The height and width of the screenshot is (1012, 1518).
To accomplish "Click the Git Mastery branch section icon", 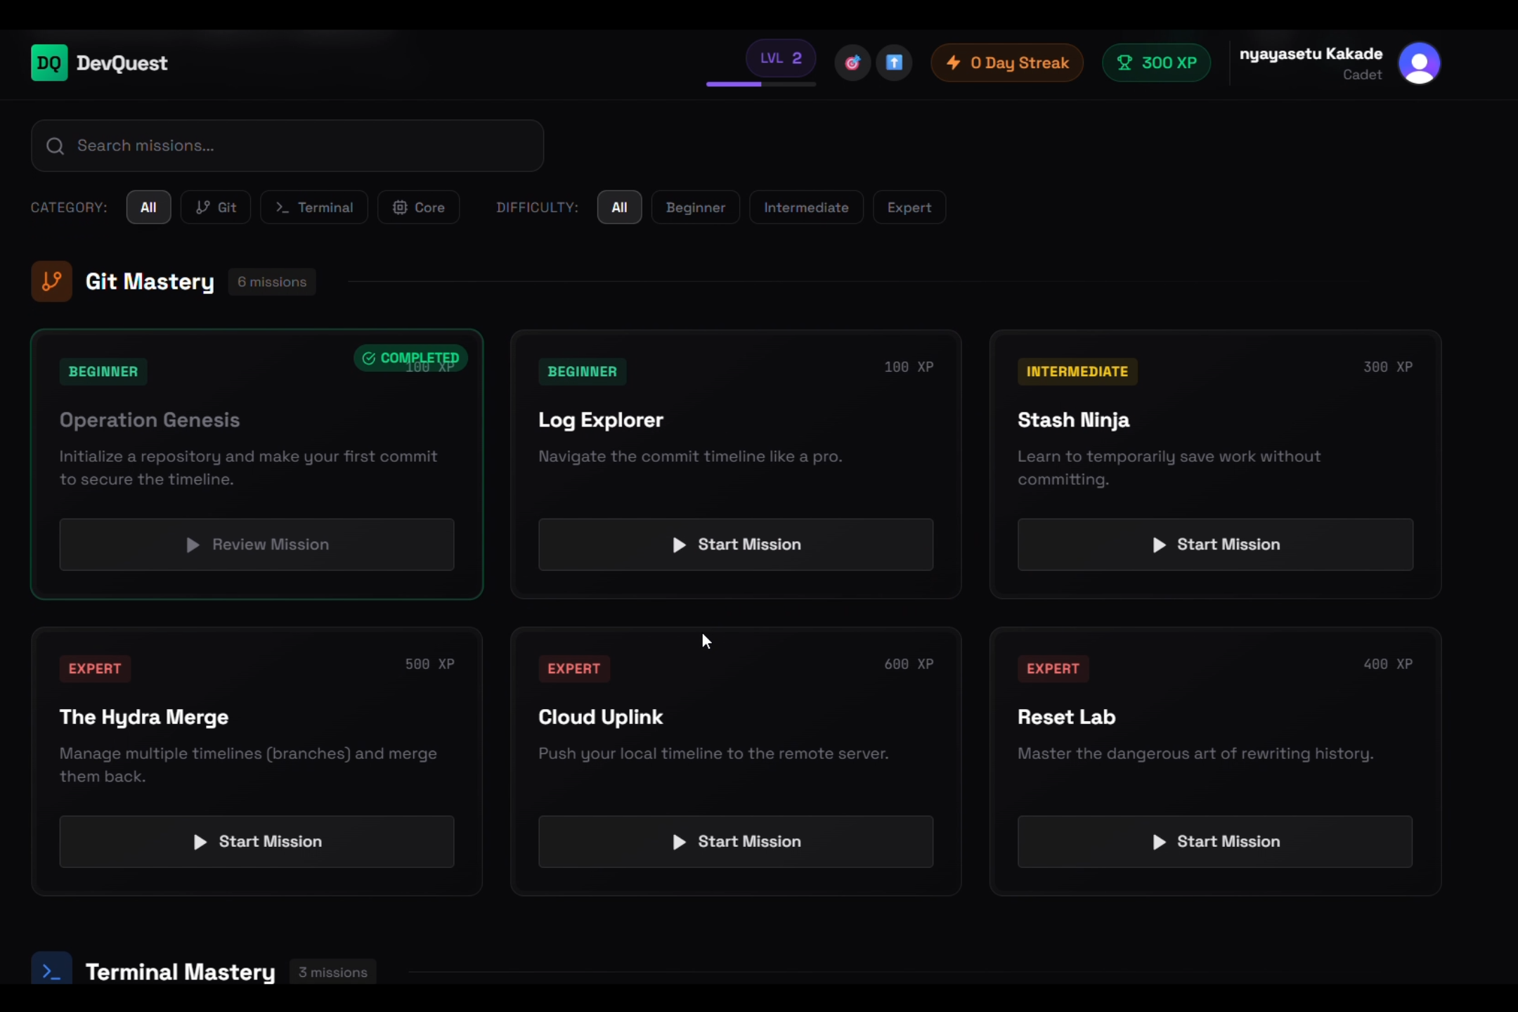I will 51,281.
